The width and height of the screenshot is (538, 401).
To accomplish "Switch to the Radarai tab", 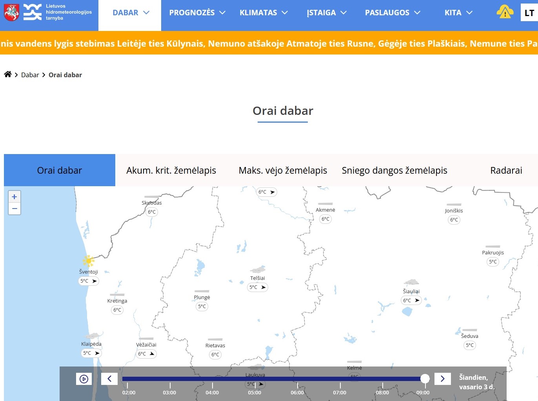I will click(x=506, y=170).
